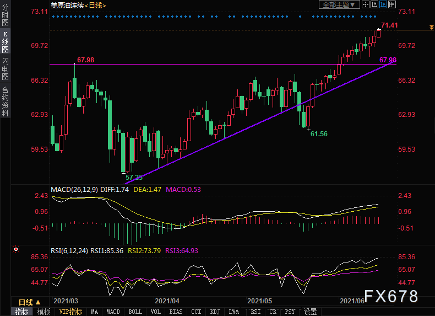The width and height of the screenshot is (435, 316).
Task: Click the MACD(26,12,9) panel label
Action: [74, 190]
